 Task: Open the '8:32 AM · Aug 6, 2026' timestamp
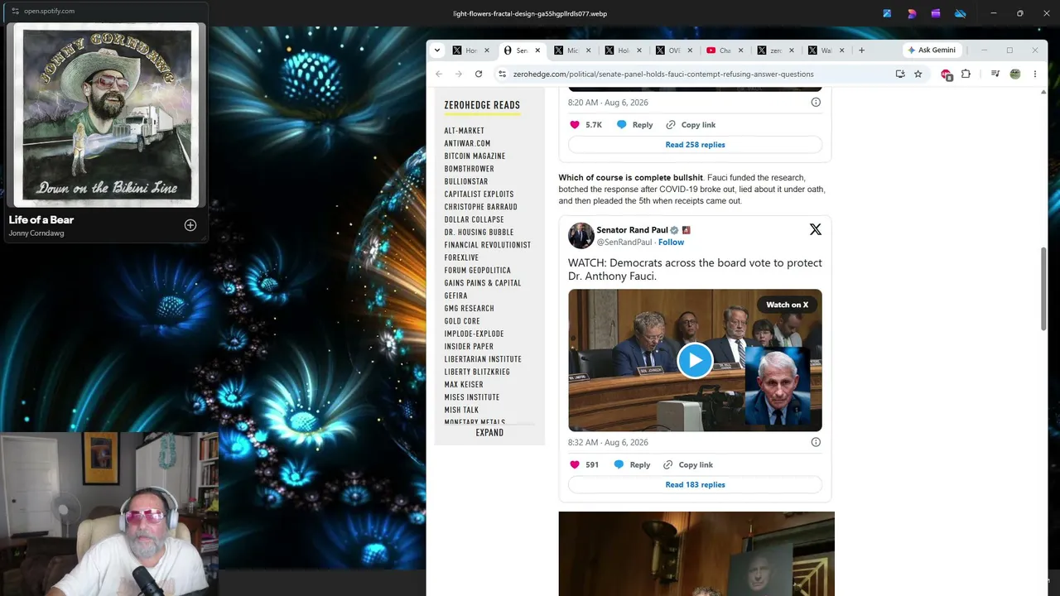pyautogui.click(x=608, y=443)
